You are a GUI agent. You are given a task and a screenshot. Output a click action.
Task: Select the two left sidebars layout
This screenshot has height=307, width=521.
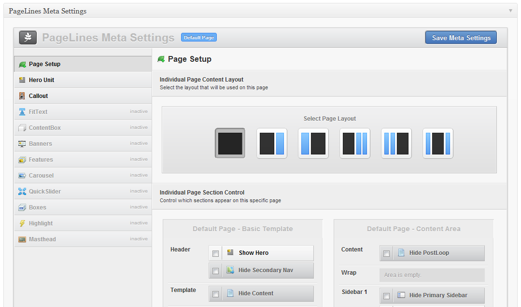396,143
